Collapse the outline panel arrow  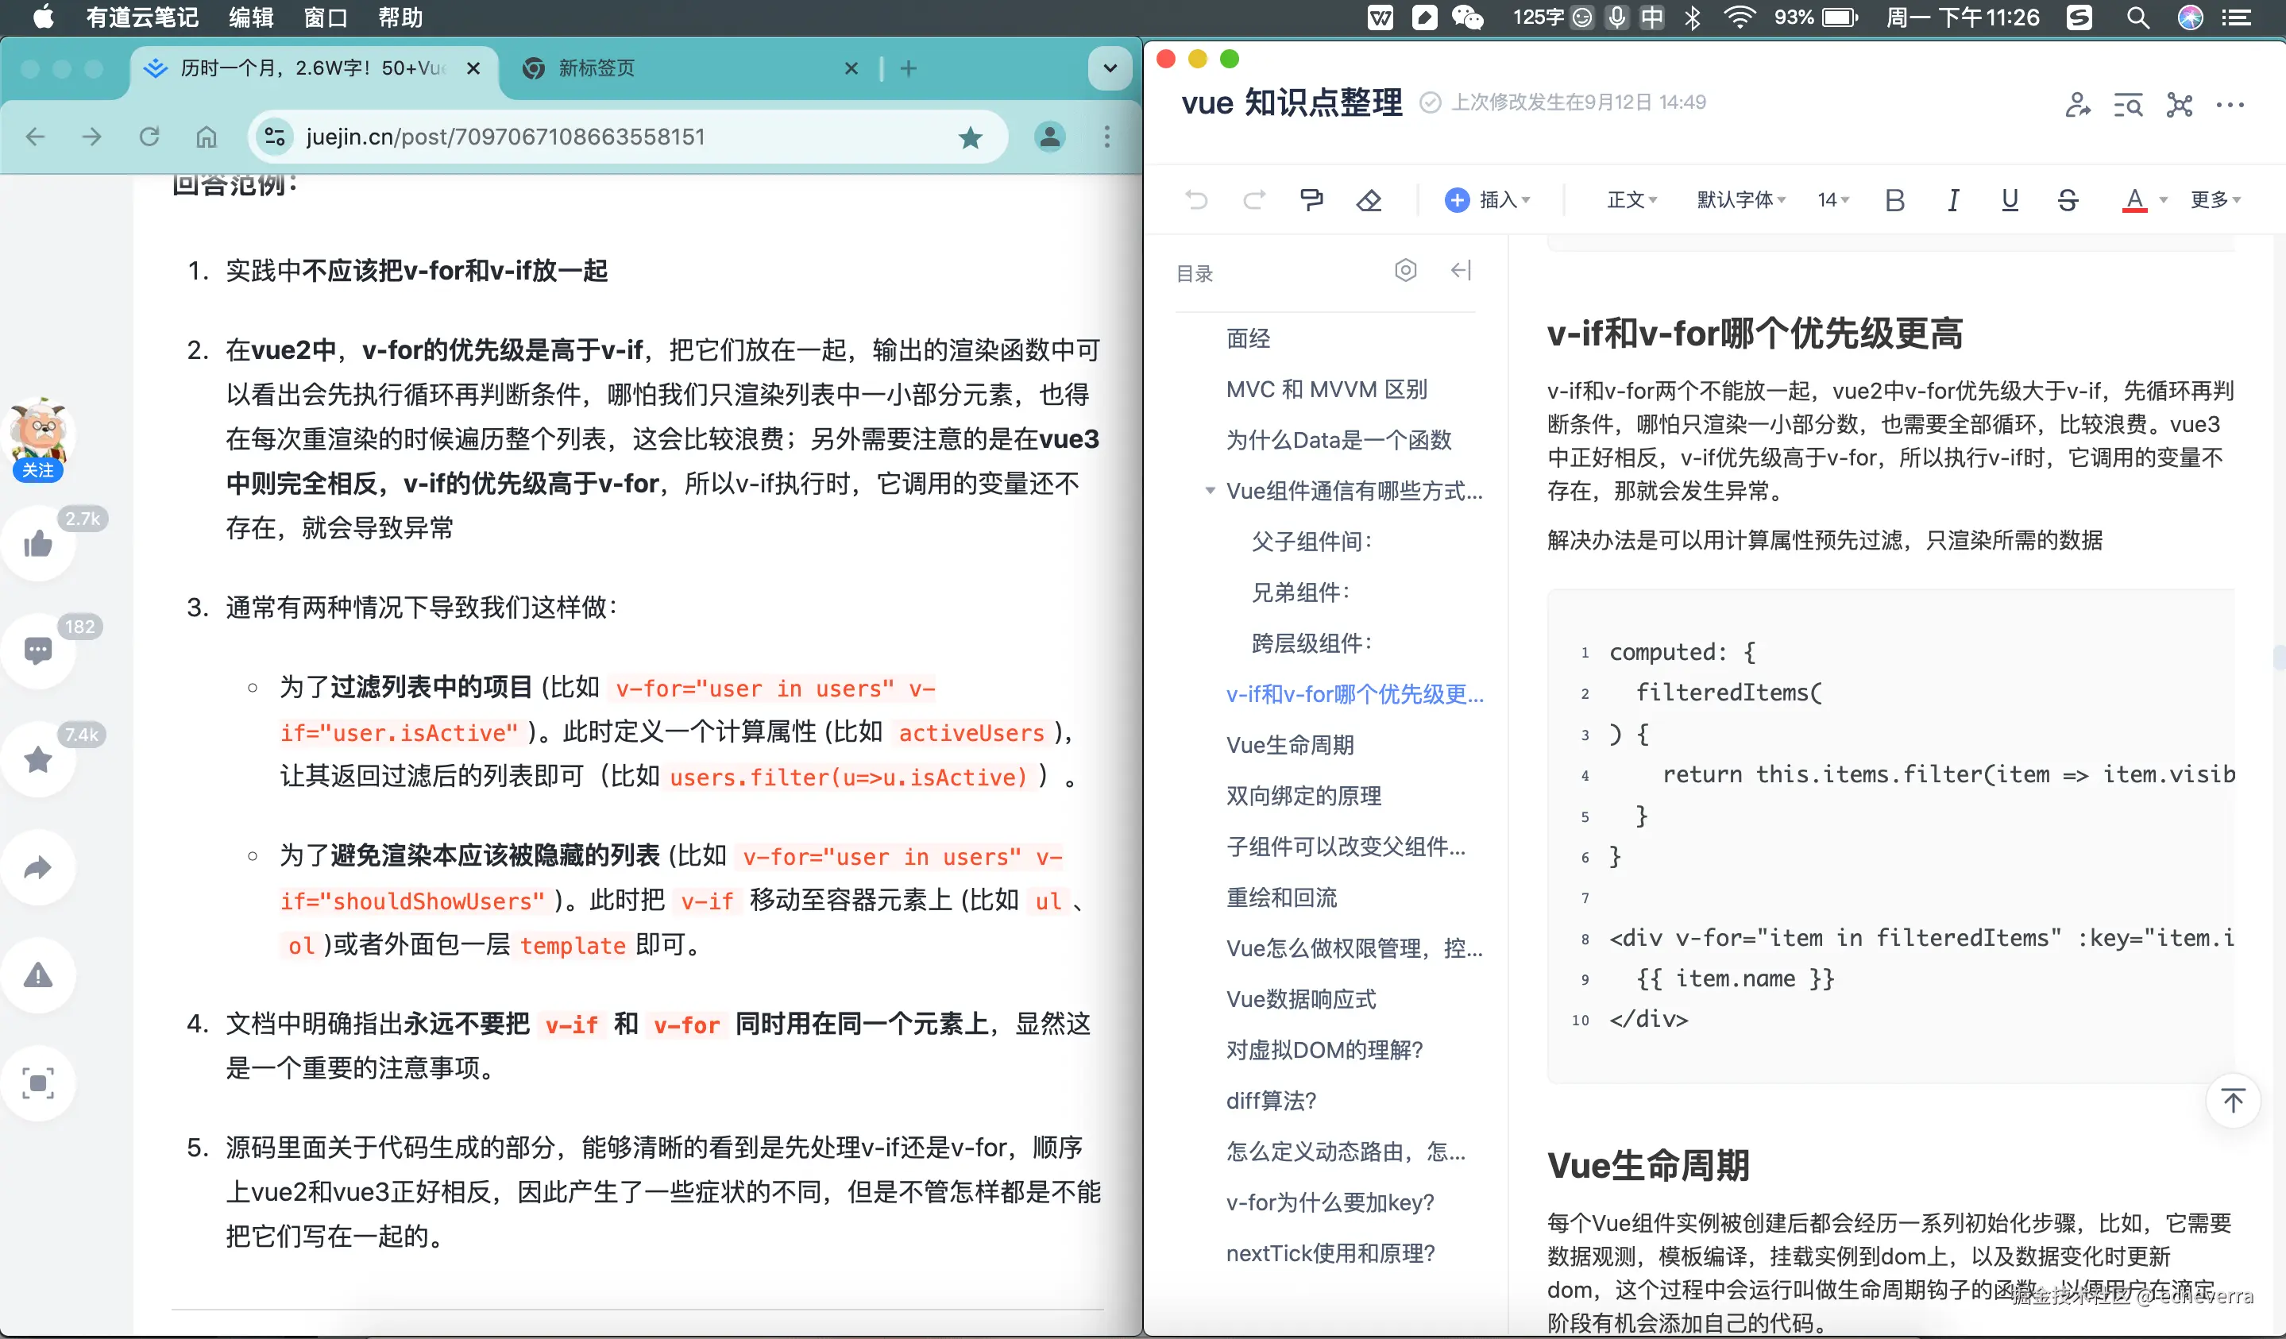(x=1461, y=270)
